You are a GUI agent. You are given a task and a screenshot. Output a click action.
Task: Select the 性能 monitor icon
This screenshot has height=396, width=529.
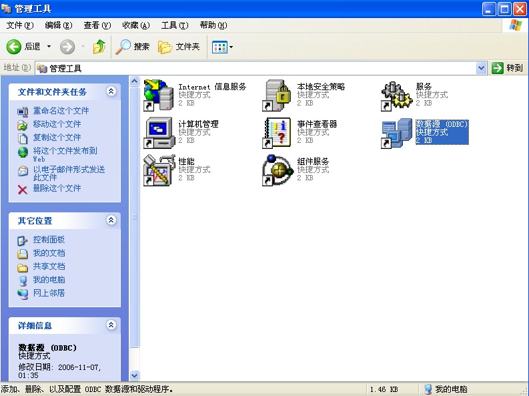click(x=159, y=170)
